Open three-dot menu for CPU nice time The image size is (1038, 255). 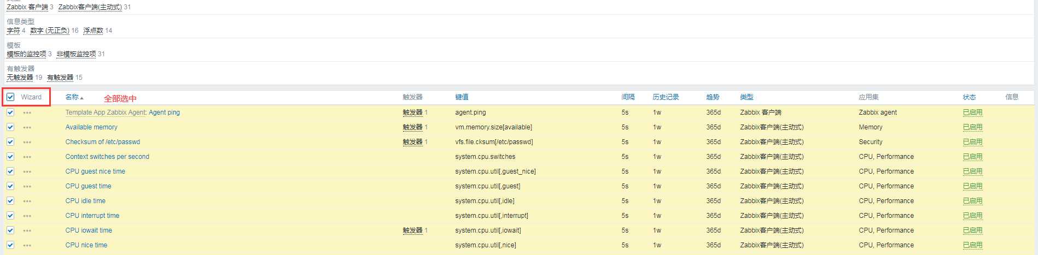coord(27,245)
